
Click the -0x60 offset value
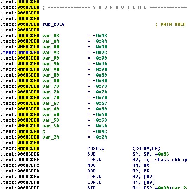100,115
